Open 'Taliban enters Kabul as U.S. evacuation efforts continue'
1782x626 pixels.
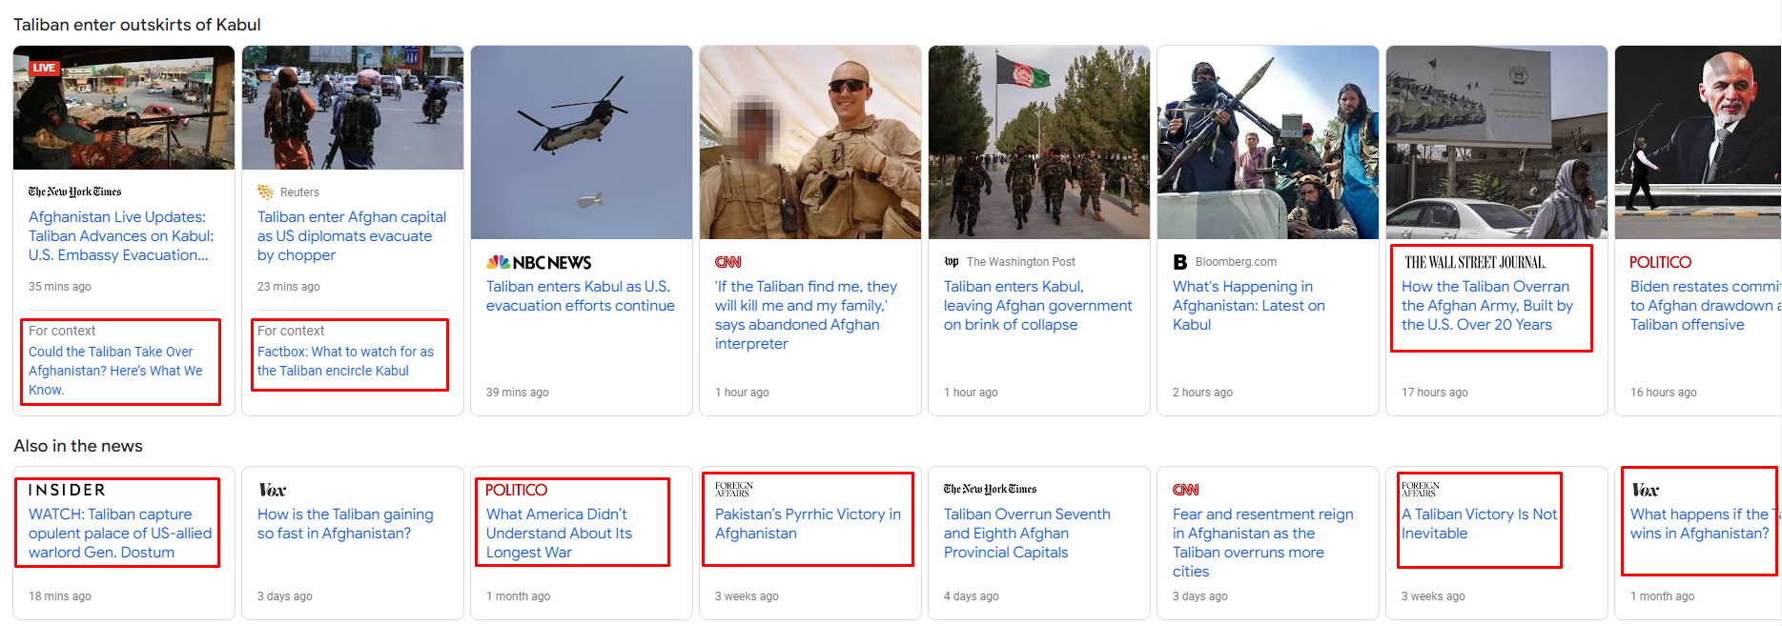click(581, 296)
